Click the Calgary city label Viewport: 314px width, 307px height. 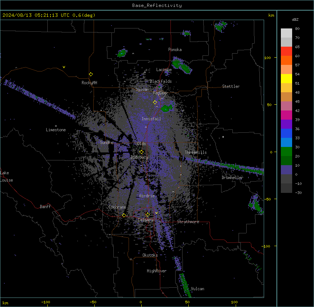coord(145,220)
